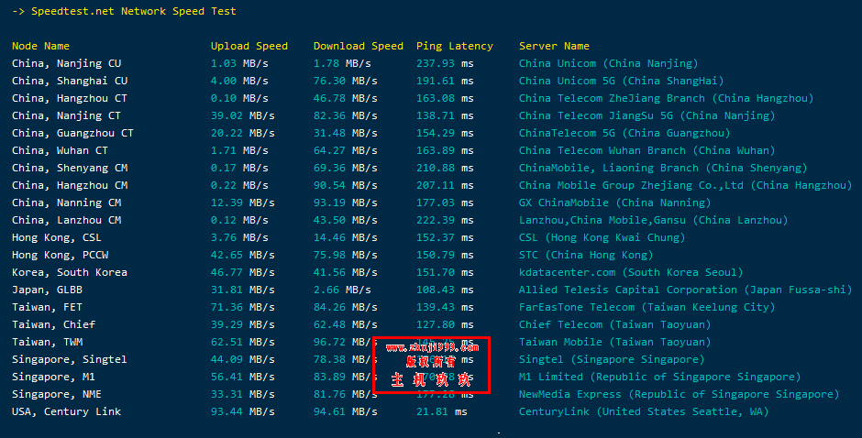This screenshot has height=438, width=862.
Task: Click the 'Upload Speed' column header
Action: 249,46
